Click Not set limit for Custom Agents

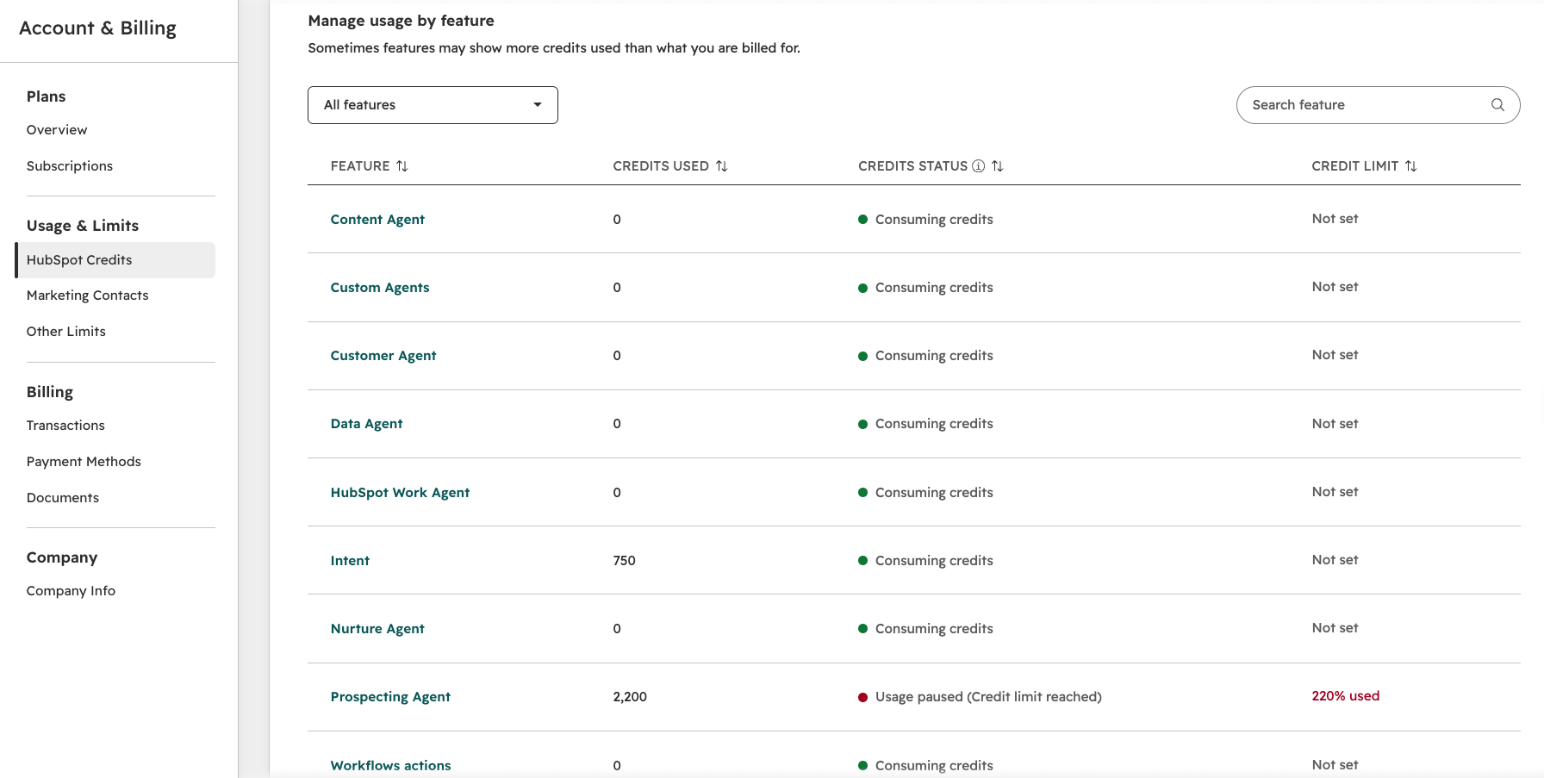coord(1335,287)
